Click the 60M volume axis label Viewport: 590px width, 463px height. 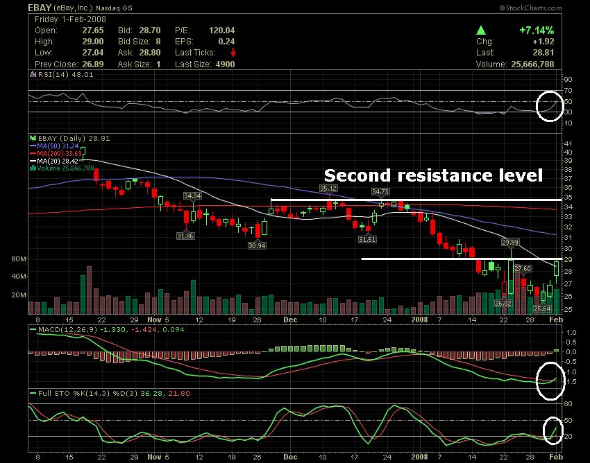19,259
